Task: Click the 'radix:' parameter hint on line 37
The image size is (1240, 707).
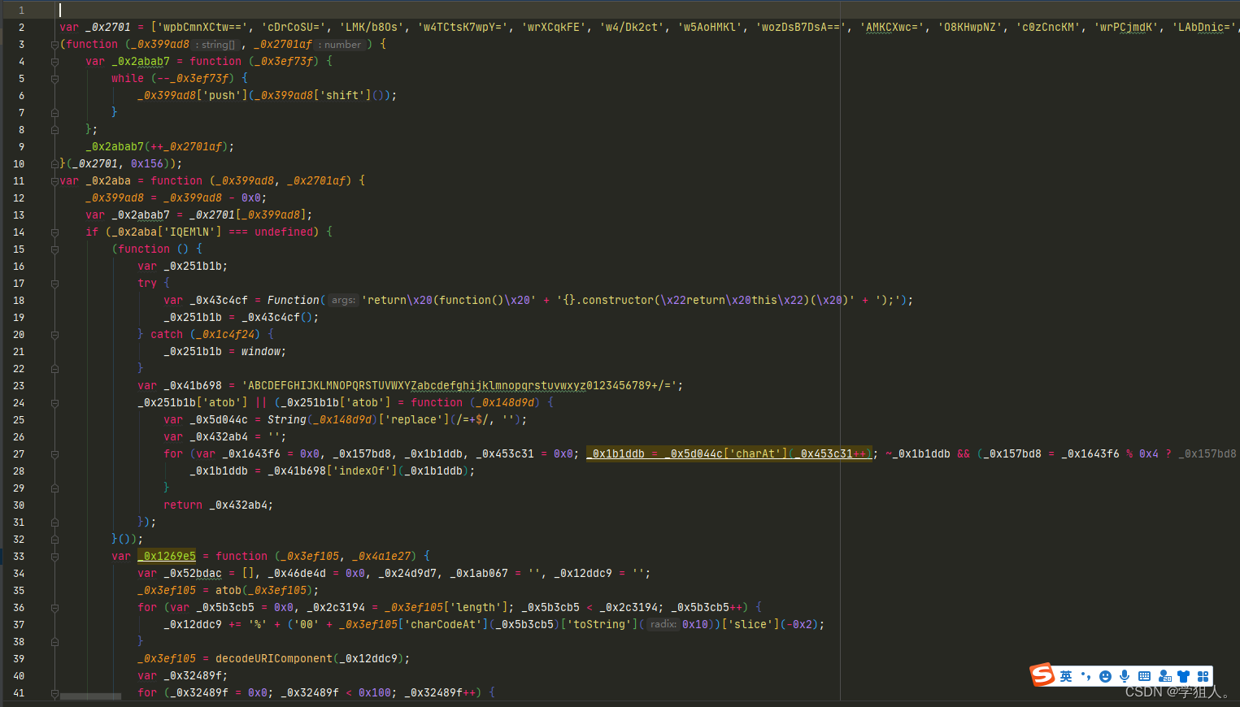Action: (x=664, y=624)
